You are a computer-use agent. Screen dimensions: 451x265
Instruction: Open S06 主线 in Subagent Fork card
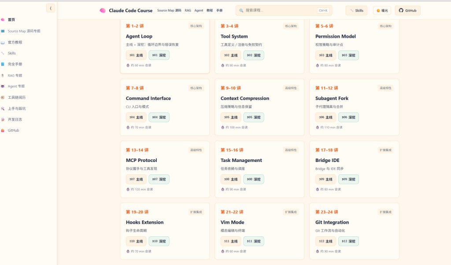[x=325, y=117]
